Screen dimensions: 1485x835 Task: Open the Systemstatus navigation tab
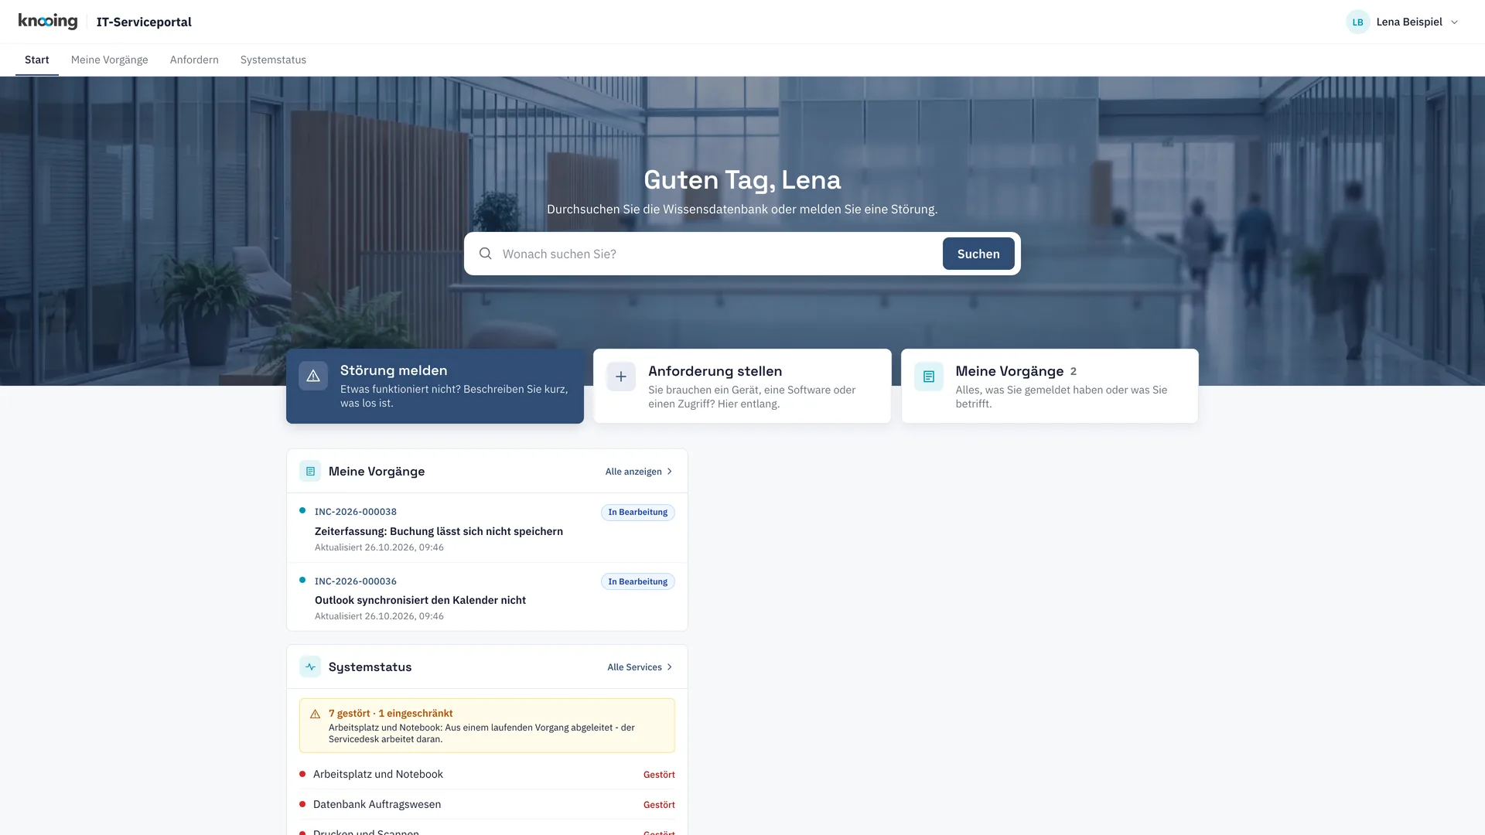click(273, 60)
